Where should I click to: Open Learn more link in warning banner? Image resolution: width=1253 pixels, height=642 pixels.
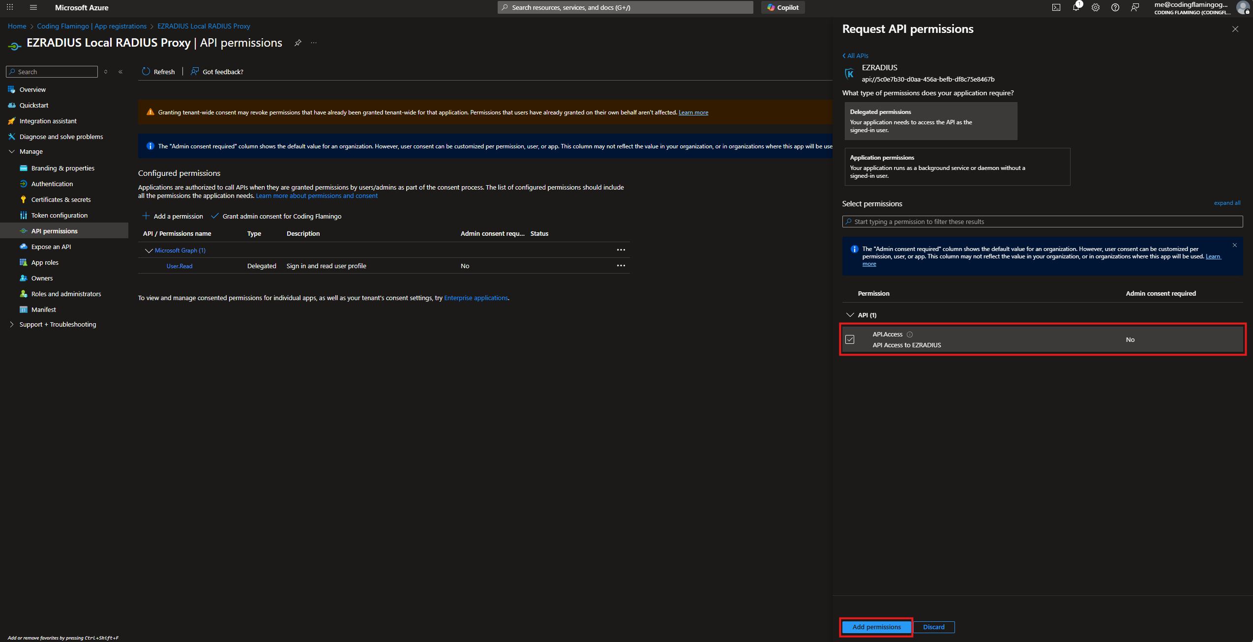tap(693, 112)
